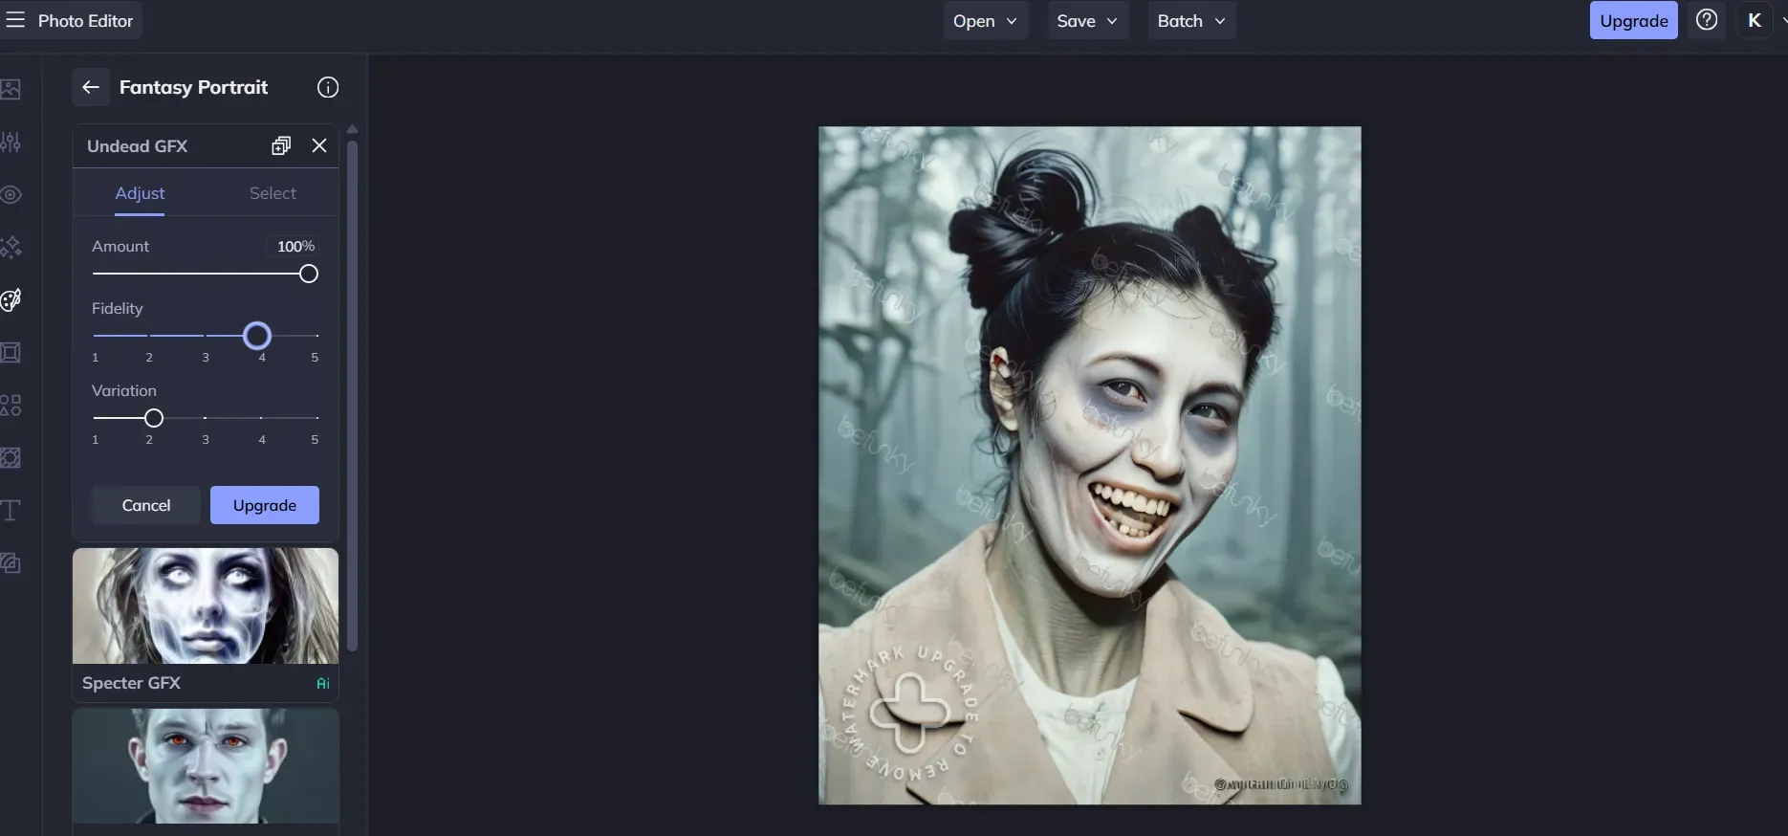This screenshot has width=1788, height=836.
Task: Open the Touch Up eye sidebar icon
Action: point(11,195)
